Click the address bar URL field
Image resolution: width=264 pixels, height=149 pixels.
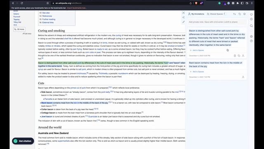point(118,3)
